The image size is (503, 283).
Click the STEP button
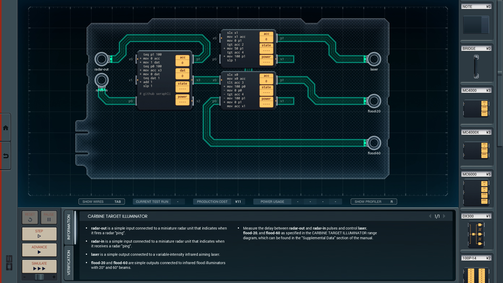pyautogui.click(x=39, y=233)
